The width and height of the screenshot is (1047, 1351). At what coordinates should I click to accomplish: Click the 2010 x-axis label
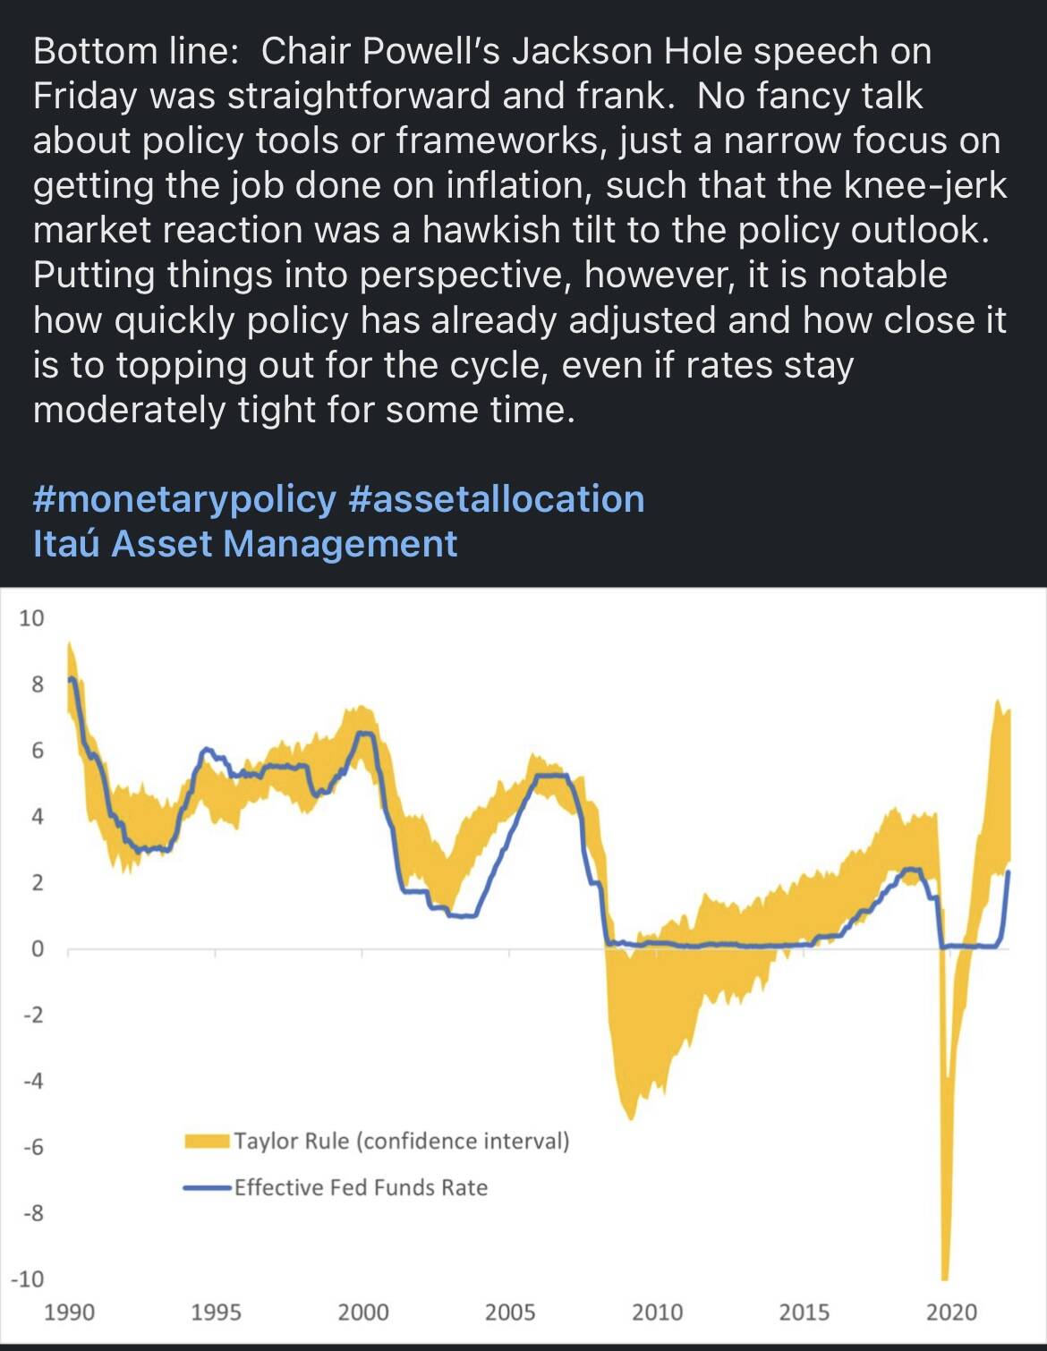(657, 1313)
